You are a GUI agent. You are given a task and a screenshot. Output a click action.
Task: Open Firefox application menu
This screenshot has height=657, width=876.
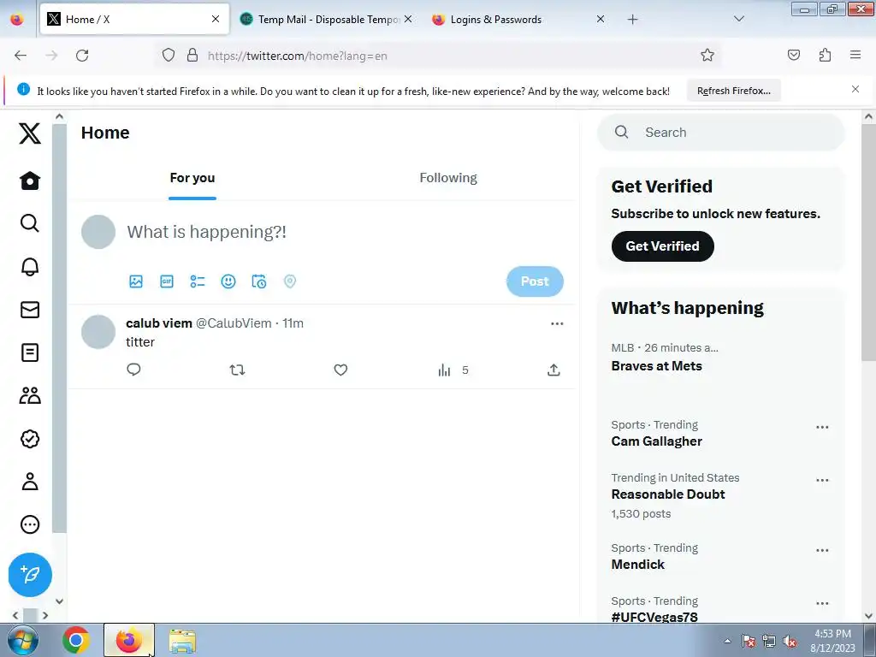click(855, 55)
